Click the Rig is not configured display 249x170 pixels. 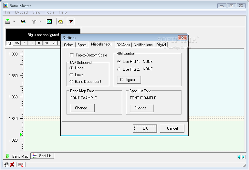43,35
